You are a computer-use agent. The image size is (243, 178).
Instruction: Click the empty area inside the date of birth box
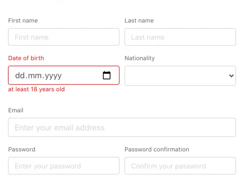tap(82, 75)
